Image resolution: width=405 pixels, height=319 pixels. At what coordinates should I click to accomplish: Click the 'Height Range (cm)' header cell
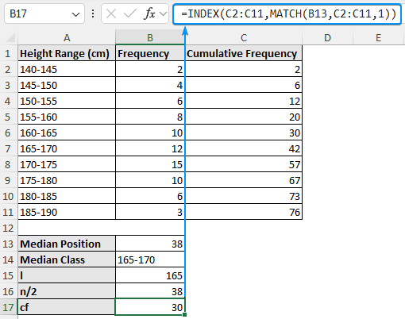[67, 53]
